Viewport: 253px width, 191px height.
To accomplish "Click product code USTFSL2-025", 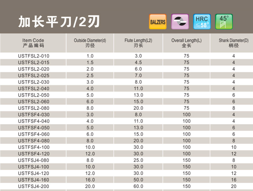I will 33,75.
